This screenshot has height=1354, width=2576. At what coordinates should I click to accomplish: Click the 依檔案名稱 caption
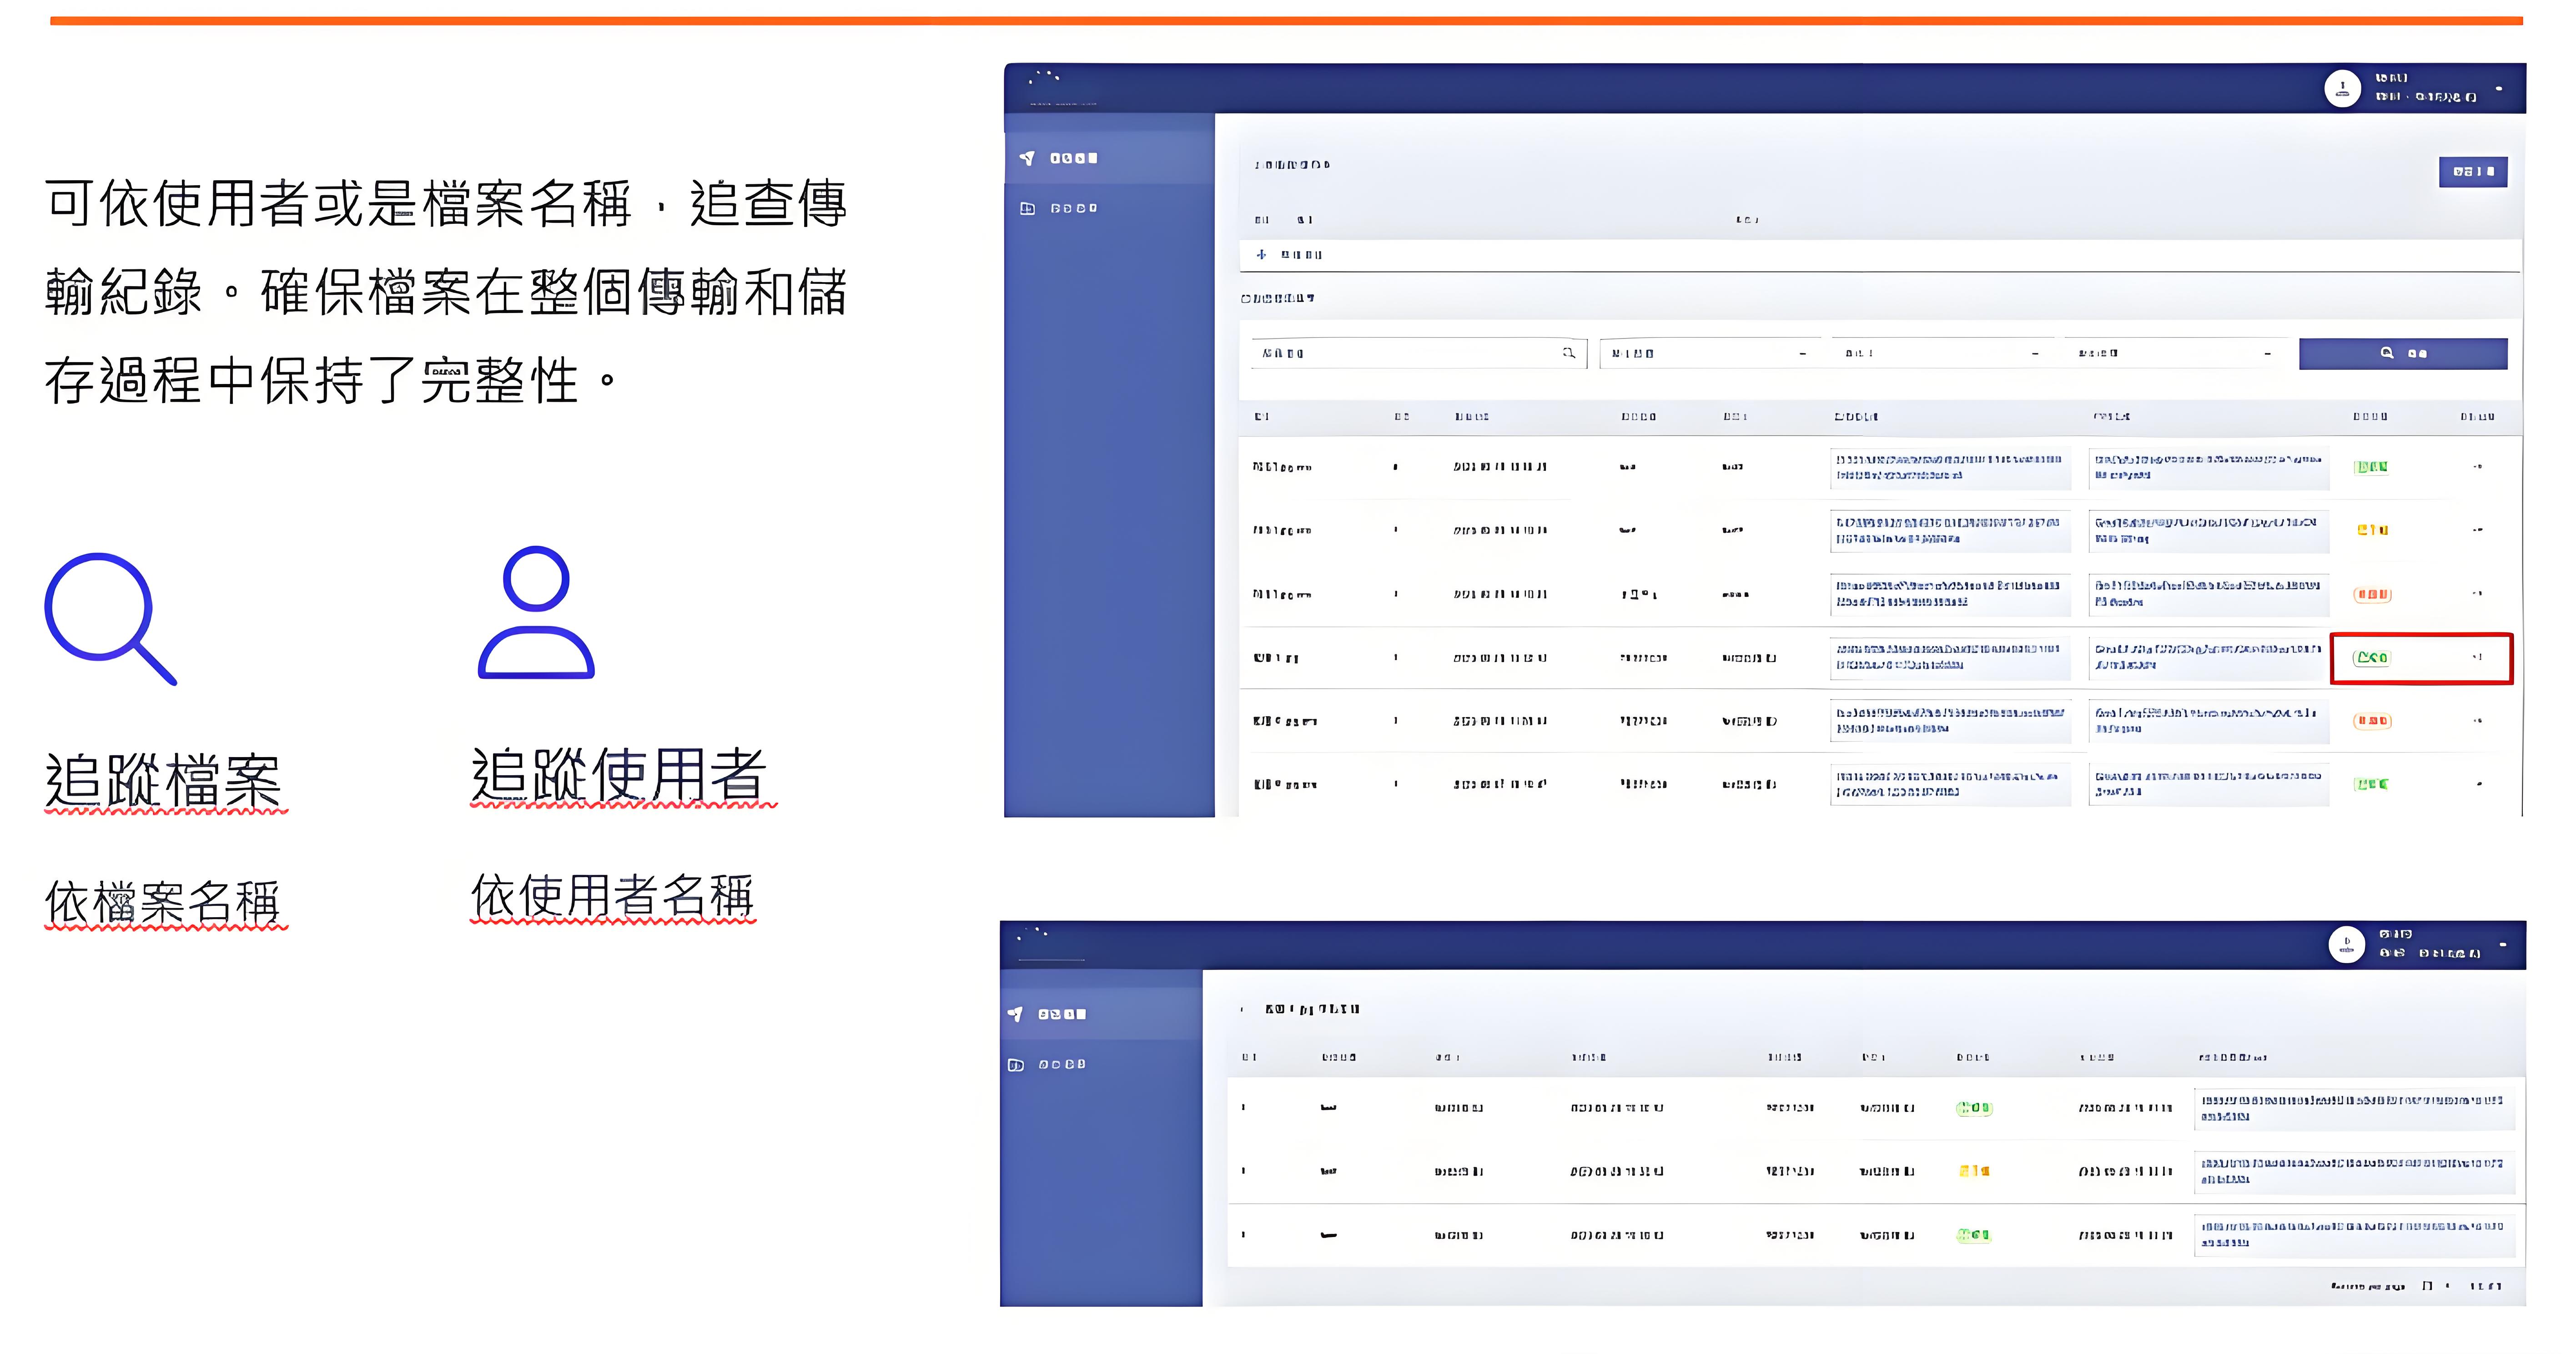(x=163, y=902)
